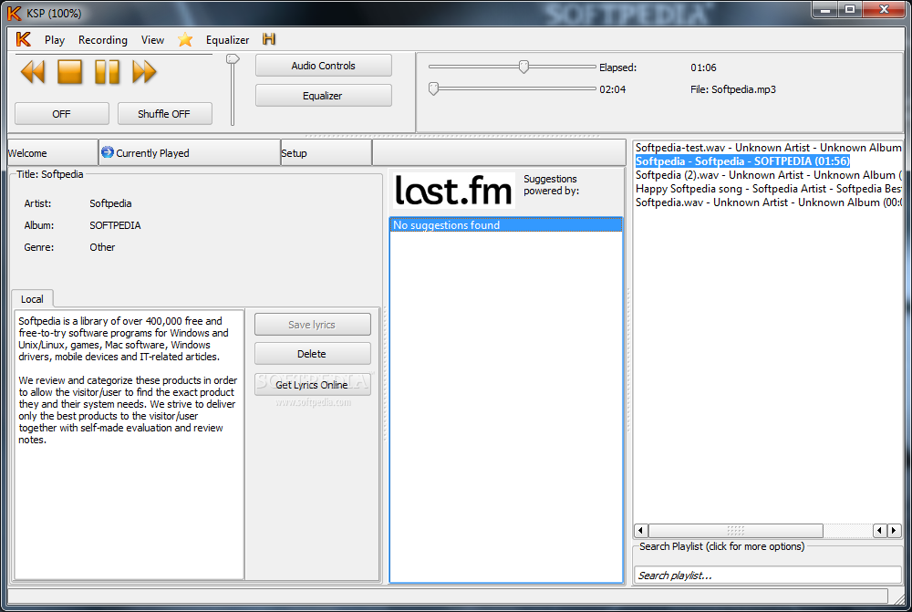Open the View menu
912x612 pixels.
(x=152, y=39)
